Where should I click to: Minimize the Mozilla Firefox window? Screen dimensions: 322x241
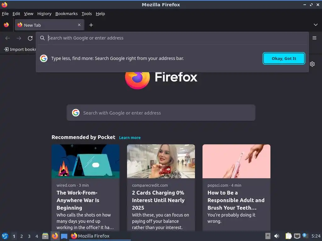(x=305, y=4)
